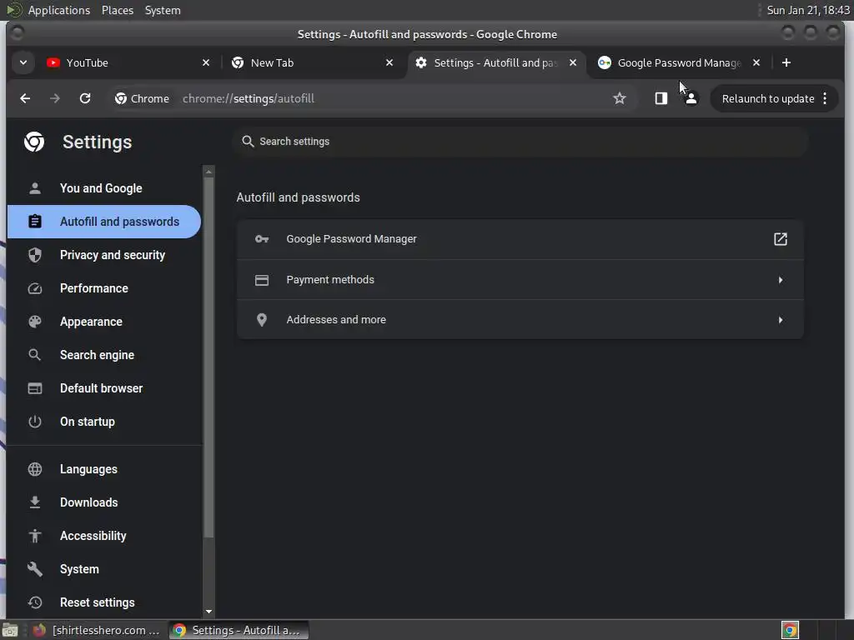The image size is (854, 640).
Task: Open Chrome's three-dot menu
Action: coord(825,98)
